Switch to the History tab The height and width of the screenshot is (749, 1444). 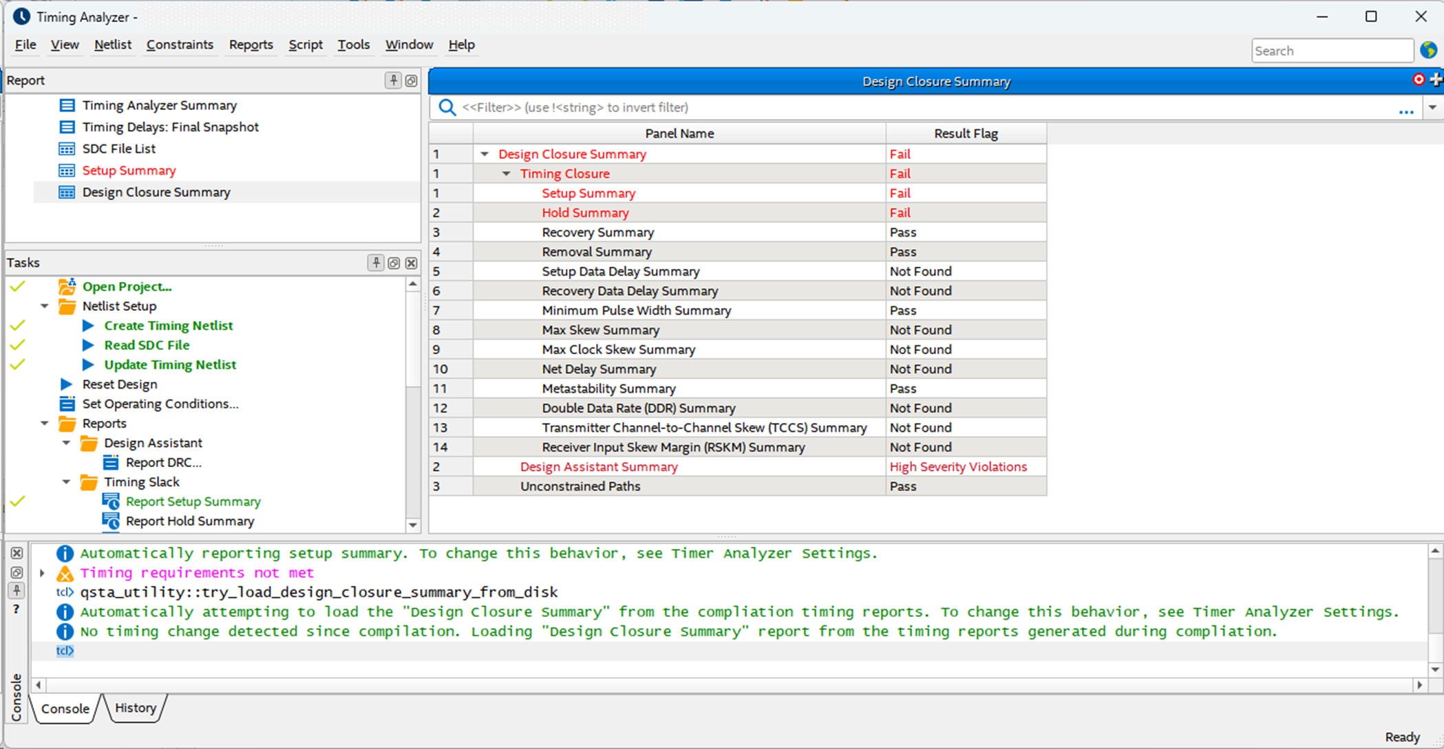click(x=136, y=708)
